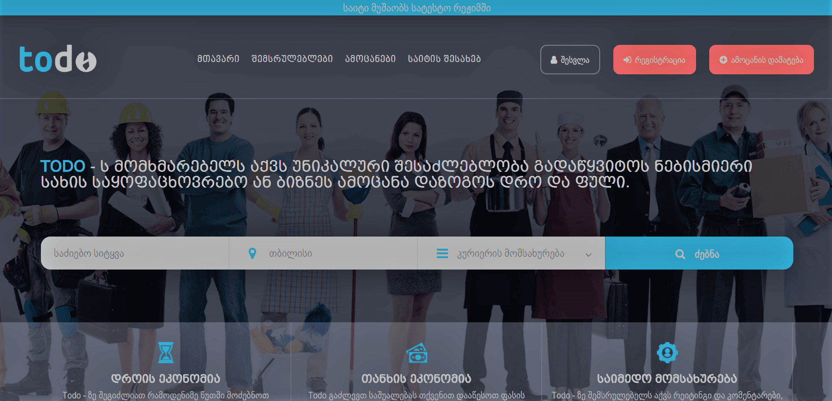
Task: Click the თბილისი location field
Action: tap(323, 253)
